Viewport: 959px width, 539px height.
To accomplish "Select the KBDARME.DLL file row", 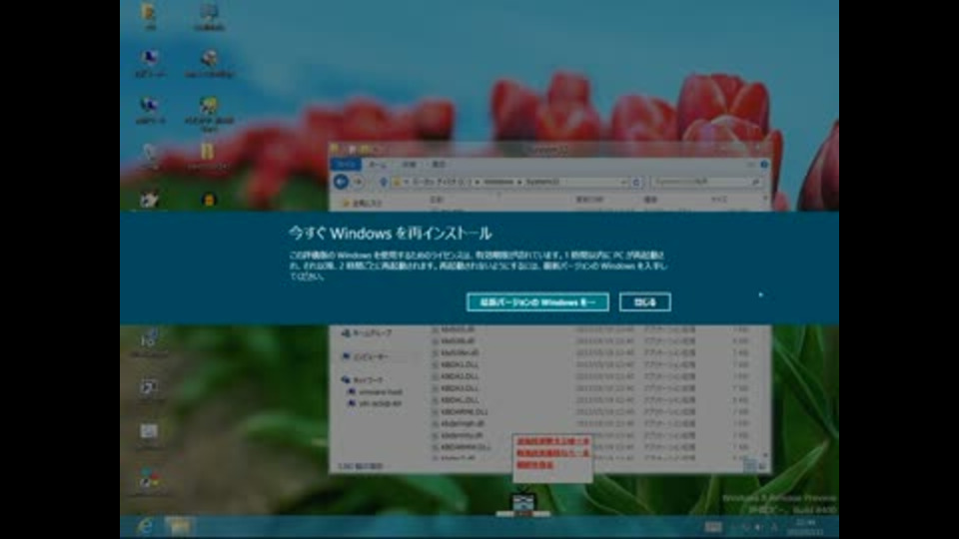I will pyautogui.click(x=590, y=412).
